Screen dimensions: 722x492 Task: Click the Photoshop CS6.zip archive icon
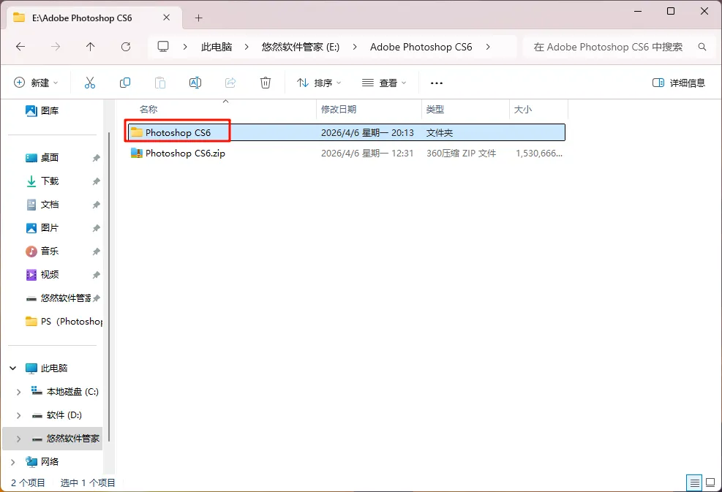137,154
